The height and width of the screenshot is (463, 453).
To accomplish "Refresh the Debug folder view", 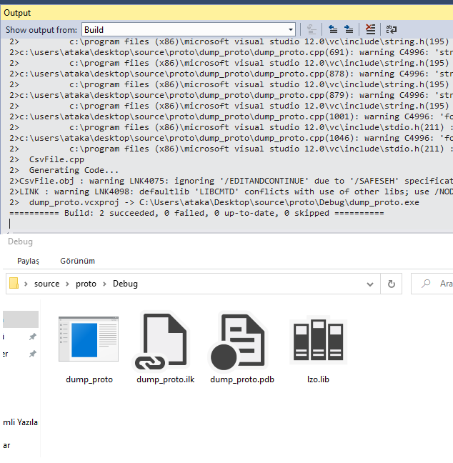I will pos(391,284).
